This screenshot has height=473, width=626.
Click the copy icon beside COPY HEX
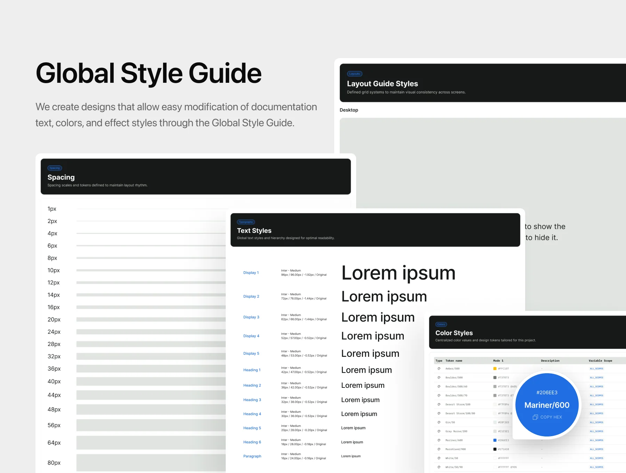[535, 417]
